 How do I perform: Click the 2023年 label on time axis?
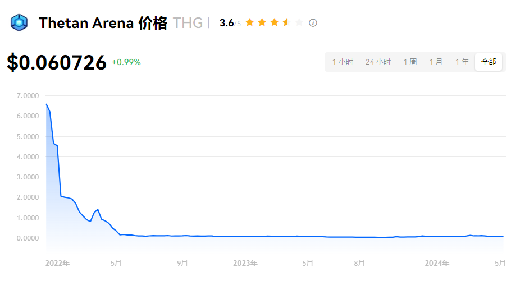[245, 262]
